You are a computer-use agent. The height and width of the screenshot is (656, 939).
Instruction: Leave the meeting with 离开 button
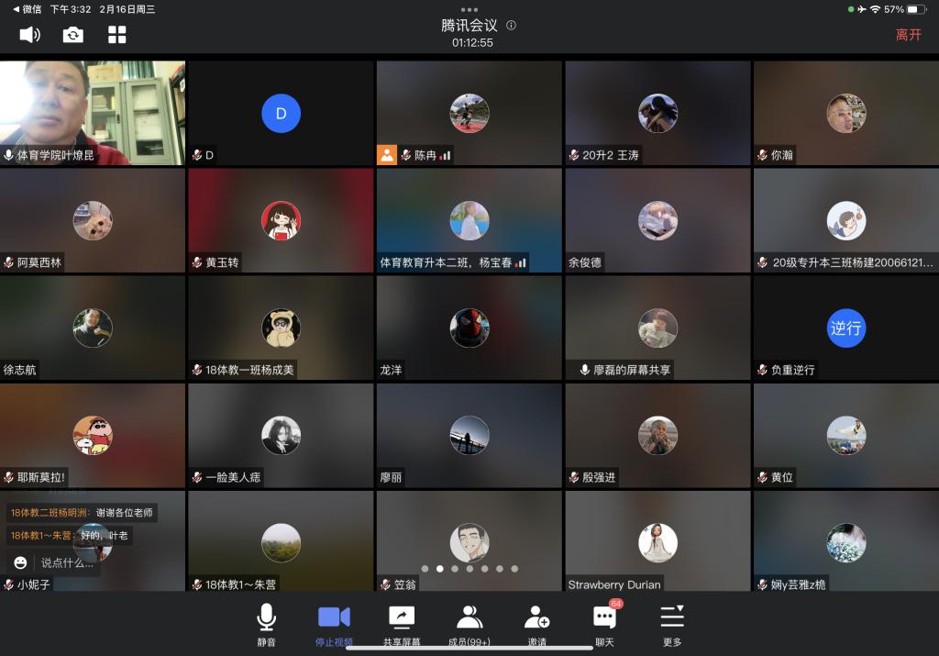908,35
